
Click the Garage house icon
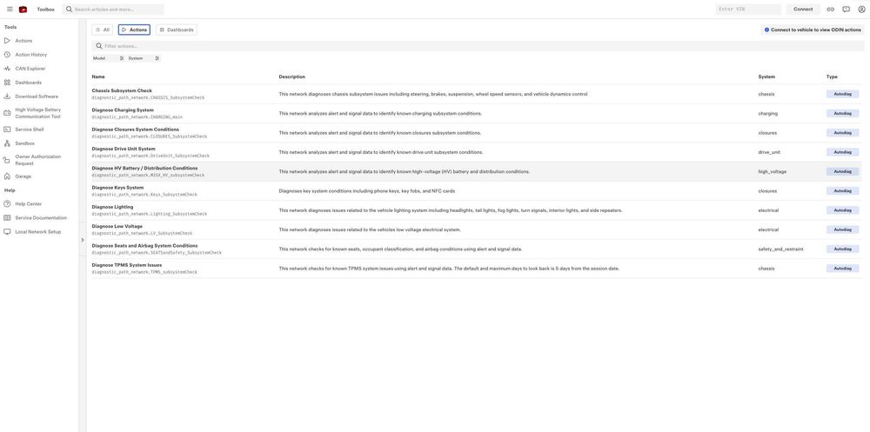[x=7, y=176]
